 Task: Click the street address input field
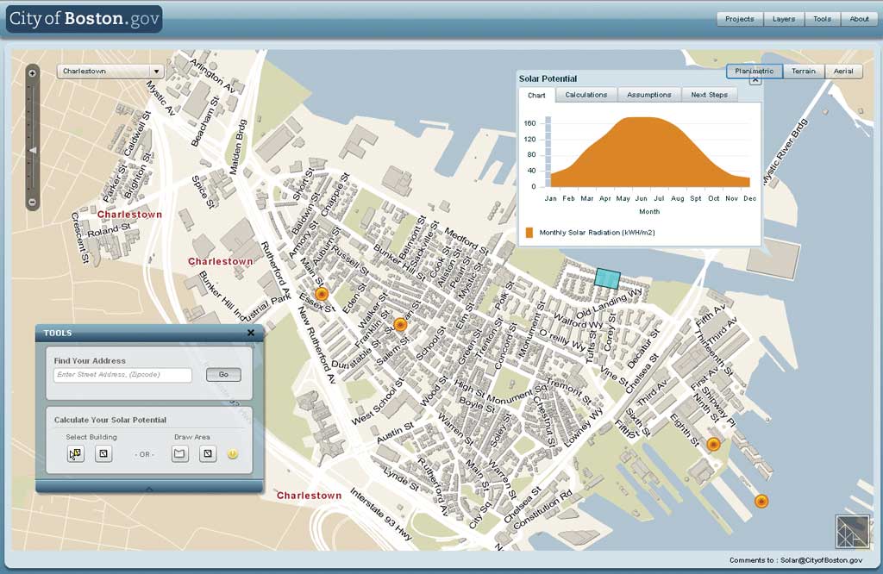pos(122,375)
